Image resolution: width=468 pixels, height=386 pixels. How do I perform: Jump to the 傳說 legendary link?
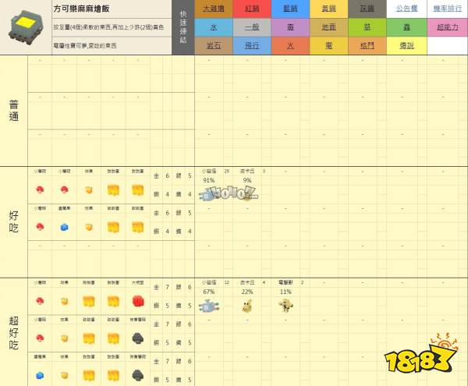pos(407,46)
